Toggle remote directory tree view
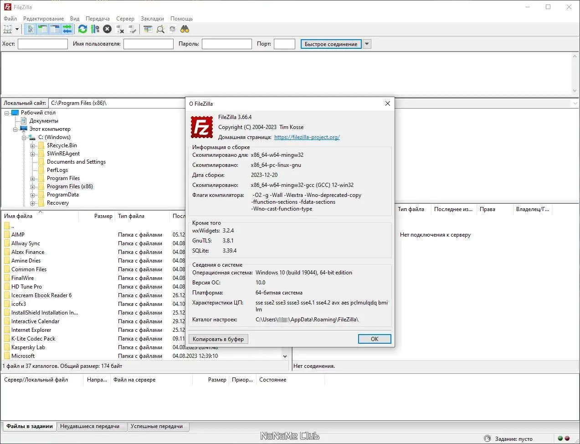Screen dimensions: 580x444 coord(55,29)
